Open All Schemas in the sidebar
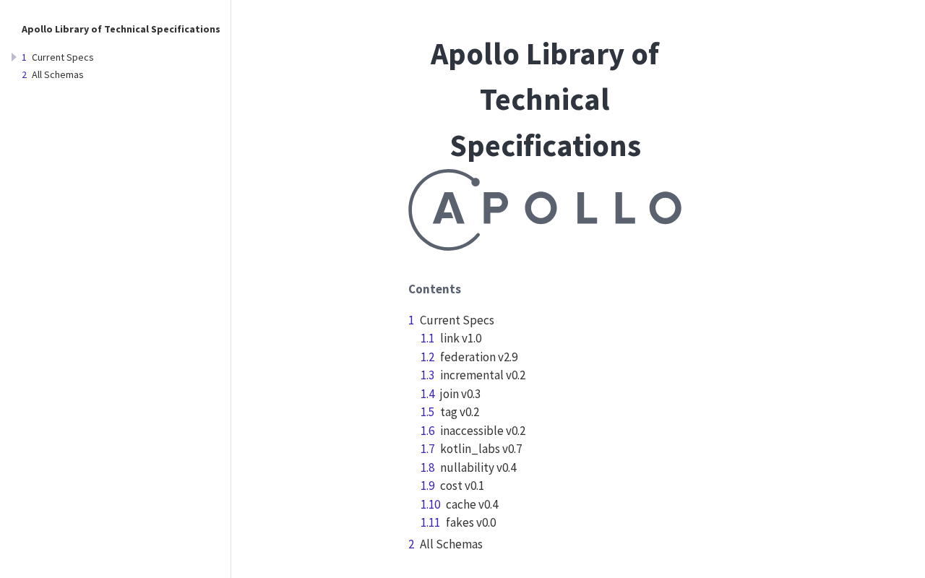925x578 pixels. tap(57, 74)
